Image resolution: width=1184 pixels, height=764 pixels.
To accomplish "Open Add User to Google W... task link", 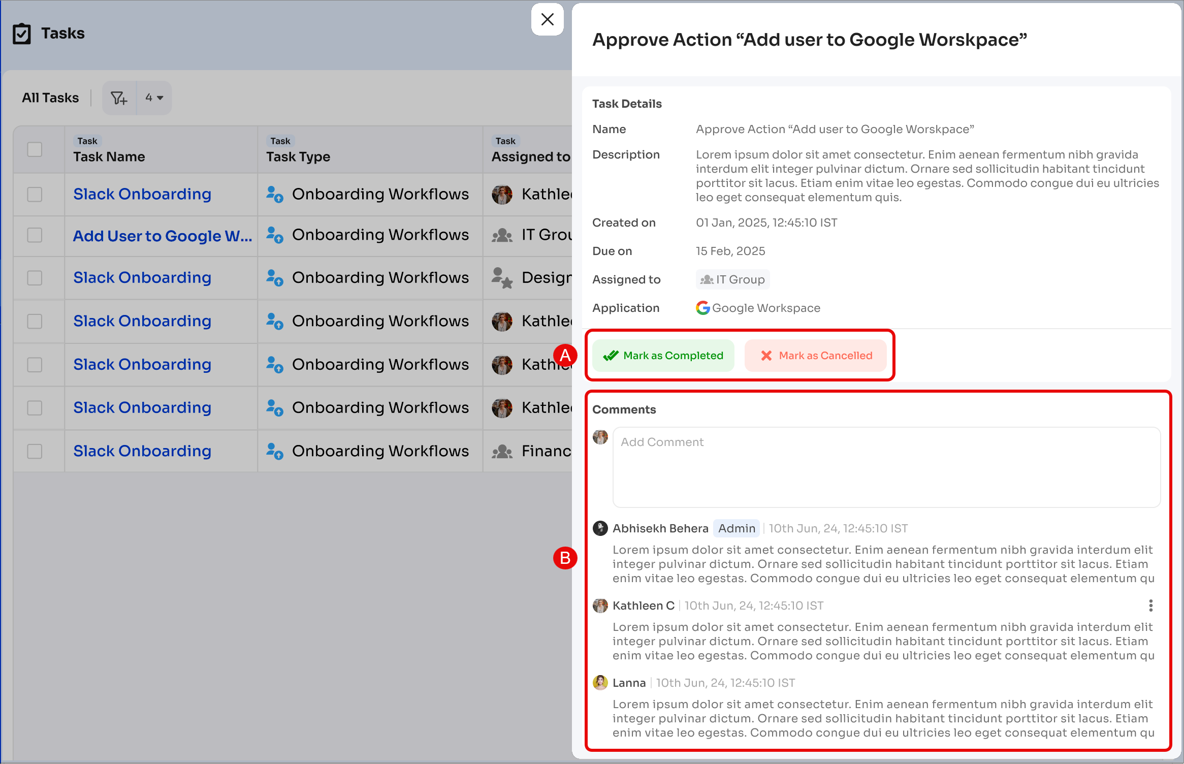I will tap(163, 236).
